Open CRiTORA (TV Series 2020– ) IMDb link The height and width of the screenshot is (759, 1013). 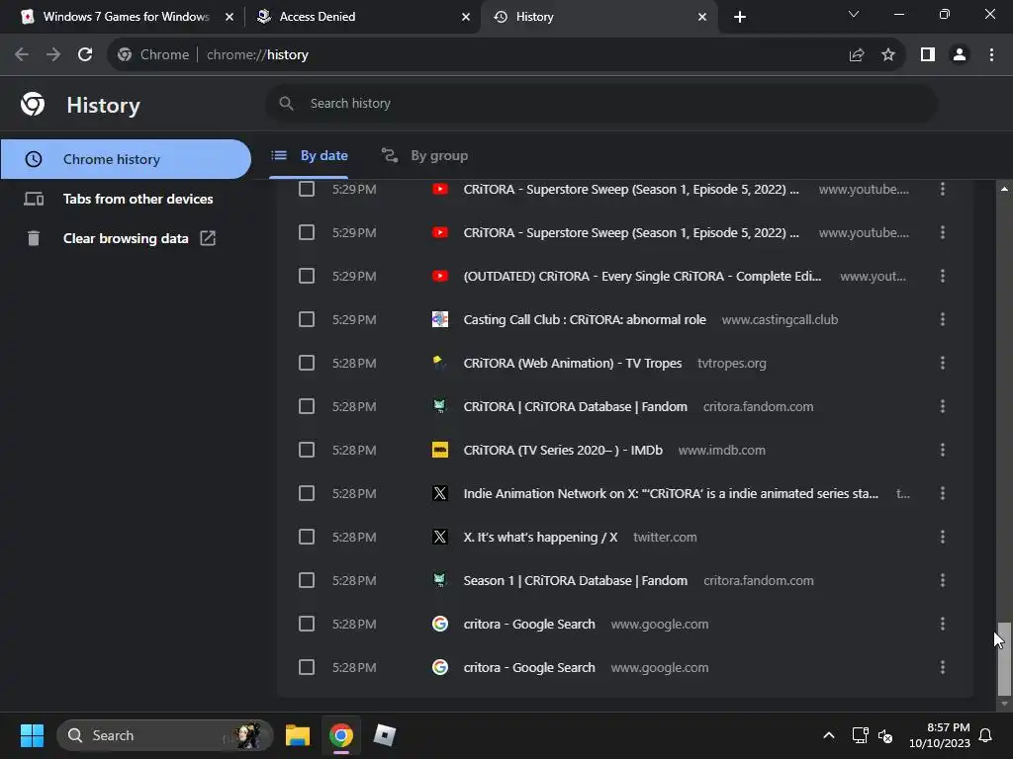click(563, 450)
